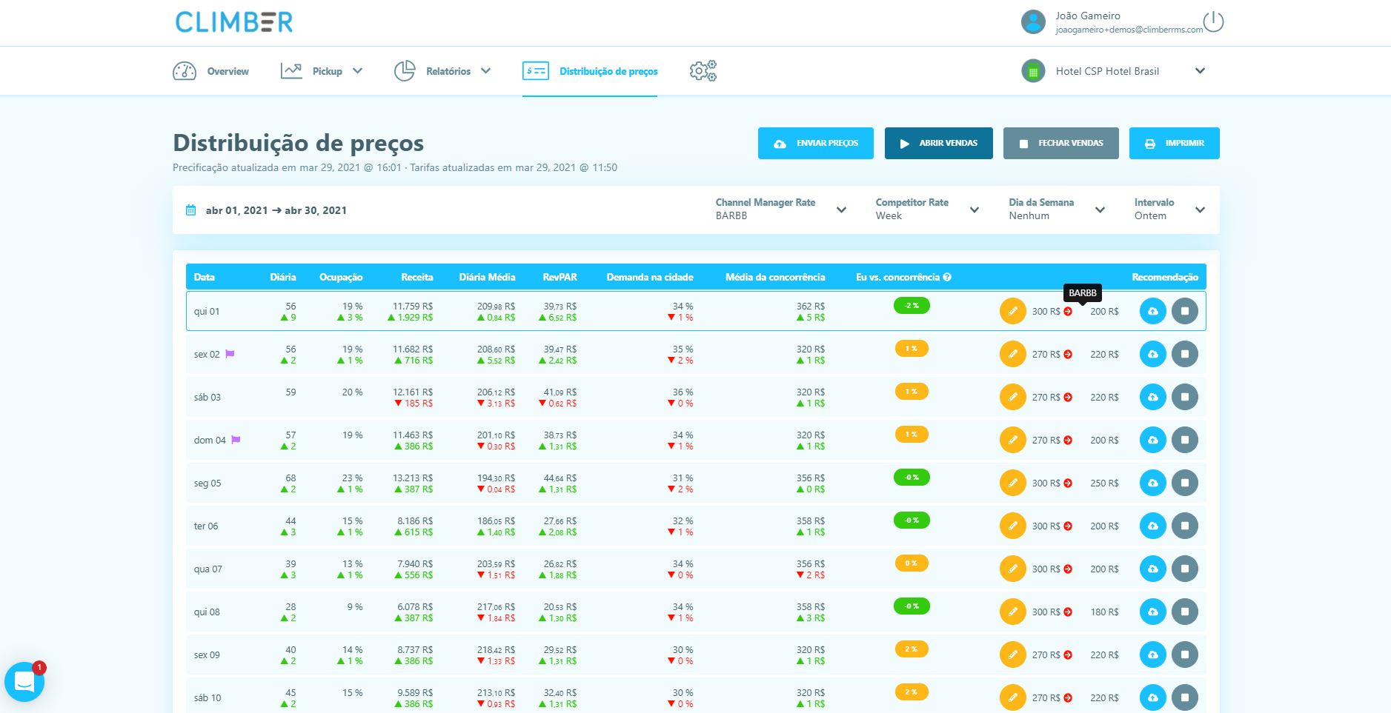Close sales for sex 02 row
Screen dimensions: 1391x713
[1184, 354]
